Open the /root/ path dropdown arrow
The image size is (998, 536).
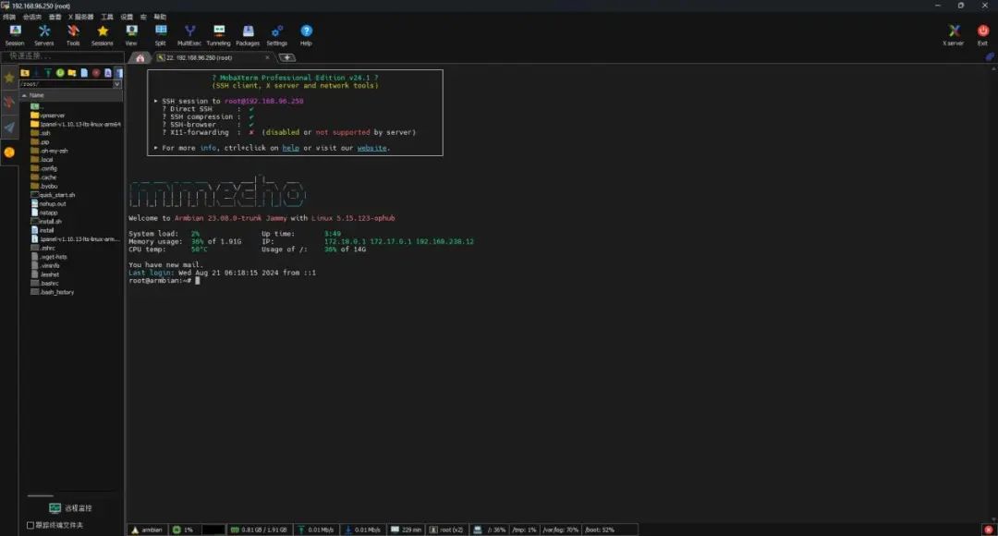point(117,84)
